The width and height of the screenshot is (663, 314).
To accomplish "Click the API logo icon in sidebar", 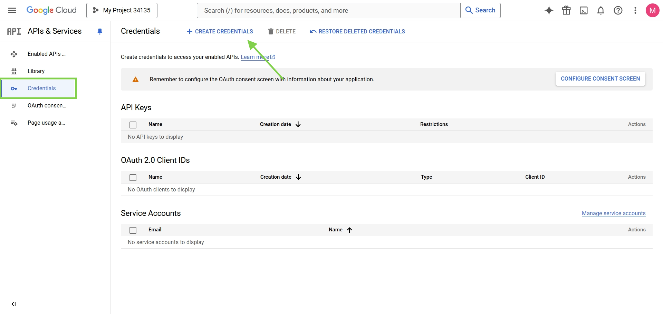I will [x=14, y=31].
